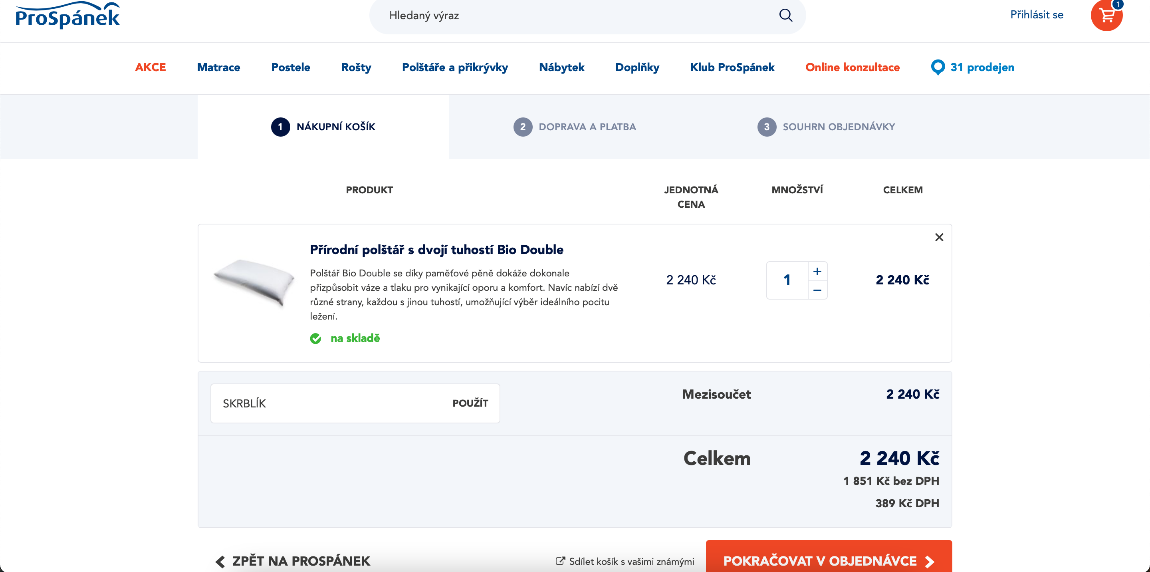Click the Produkt column header

pyautogui.click(x=369, y=190)
